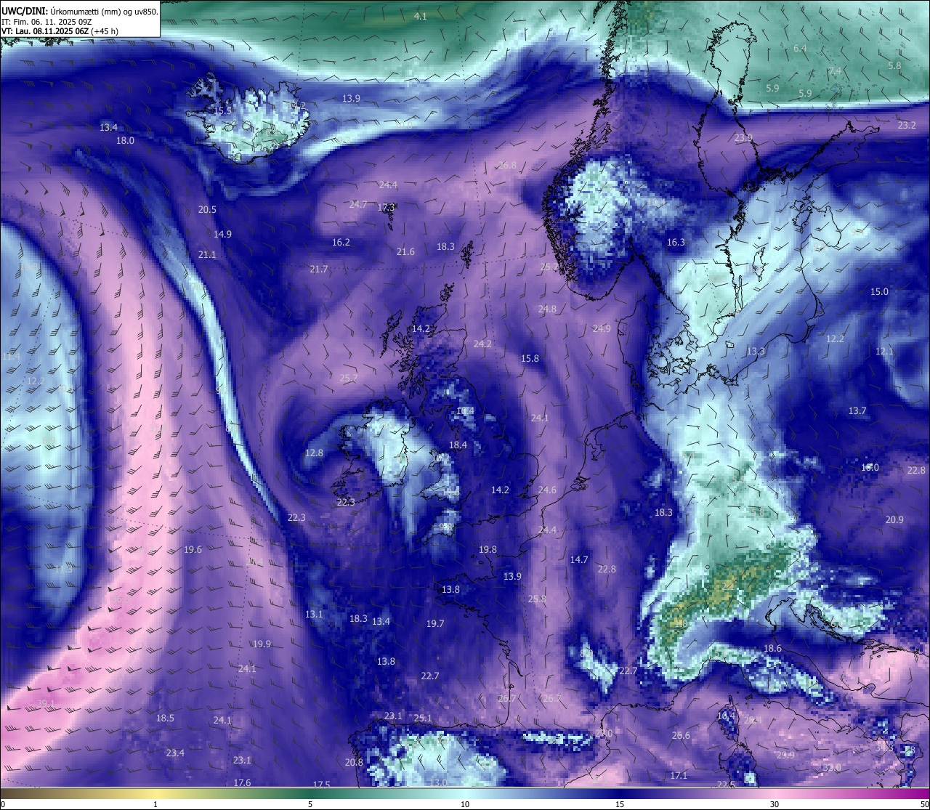Click the 24.6 value label
The image size is (930, 810).
pyautogui.click(x=547, y=490)
